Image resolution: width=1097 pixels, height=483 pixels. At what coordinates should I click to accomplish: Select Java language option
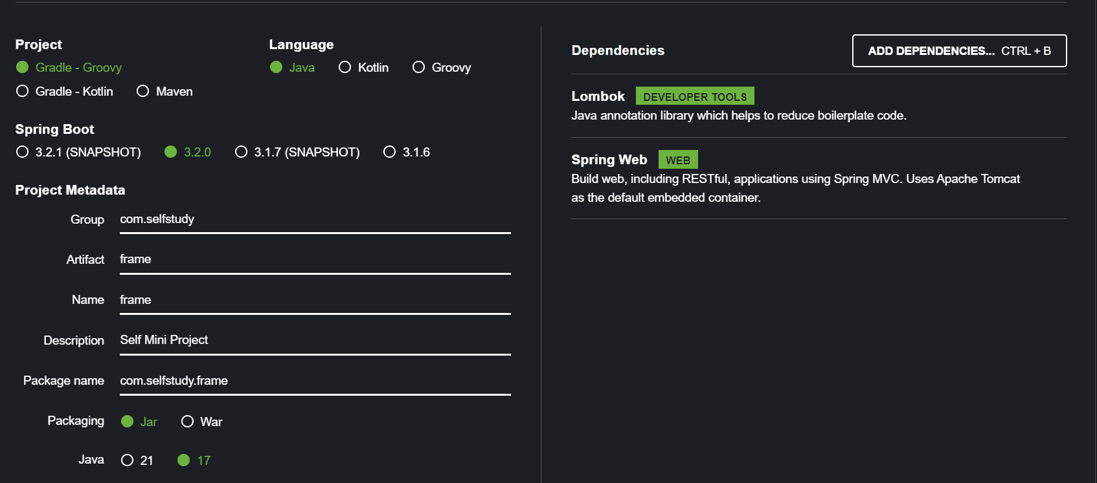[292, 67]
